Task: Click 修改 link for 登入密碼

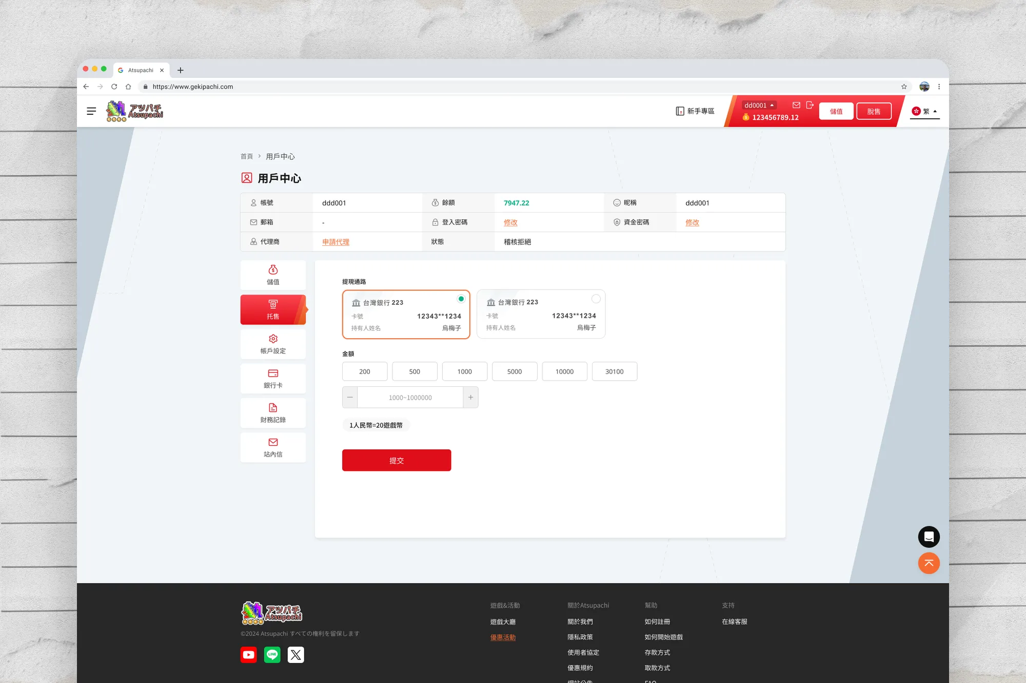Action: 510,222
